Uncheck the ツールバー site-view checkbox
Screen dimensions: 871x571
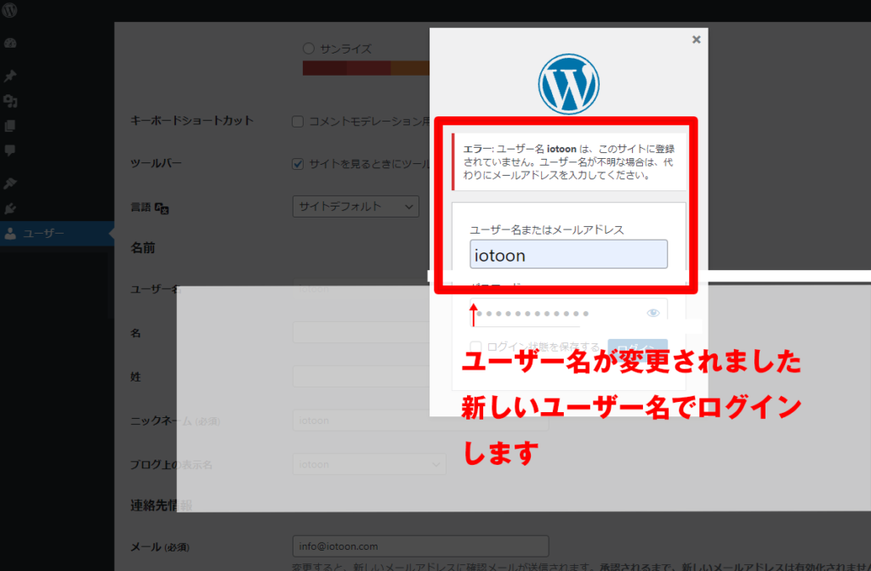pyautogui.click(x=298, y=164)
